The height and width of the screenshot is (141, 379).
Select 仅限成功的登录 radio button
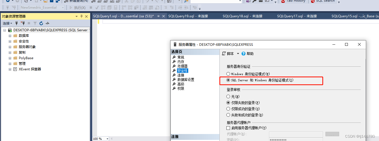tap(228, 109)
